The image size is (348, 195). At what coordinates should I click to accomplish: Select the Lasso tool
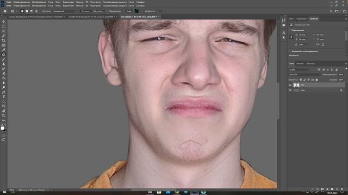coord(4,31)
